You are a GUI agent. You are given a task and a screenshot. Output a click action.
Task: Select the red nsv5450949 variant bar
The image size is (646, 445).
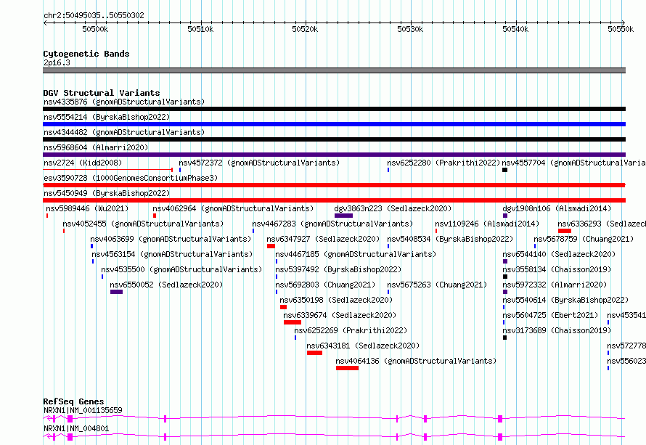(x=334, y=200)
